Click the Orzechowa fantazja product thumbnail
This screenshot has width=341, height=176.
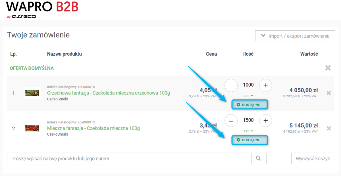pos(32,93)
